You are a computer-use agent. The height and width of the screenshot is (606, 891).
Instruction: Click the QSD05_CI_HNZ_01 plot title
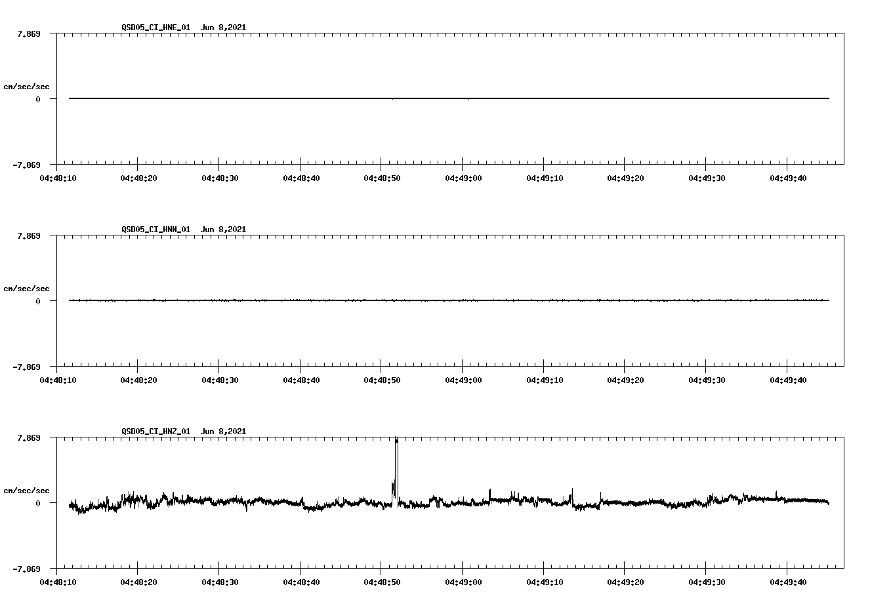pos(184,431)
